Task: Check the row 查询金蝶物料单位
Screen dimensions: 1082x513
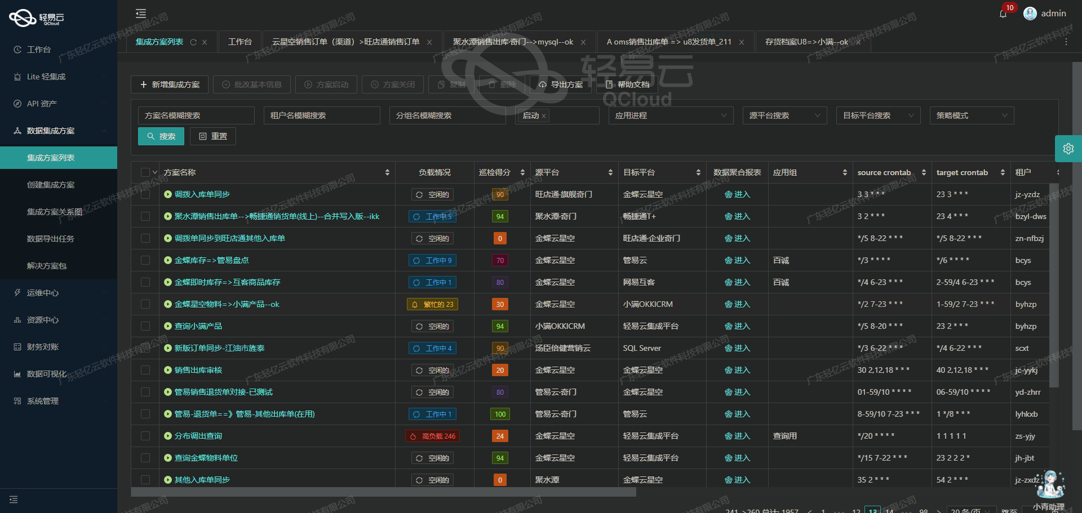Action: [145, 458]
